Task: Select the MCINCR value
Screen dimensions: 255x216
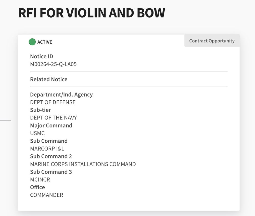Action: coord(40,180)
